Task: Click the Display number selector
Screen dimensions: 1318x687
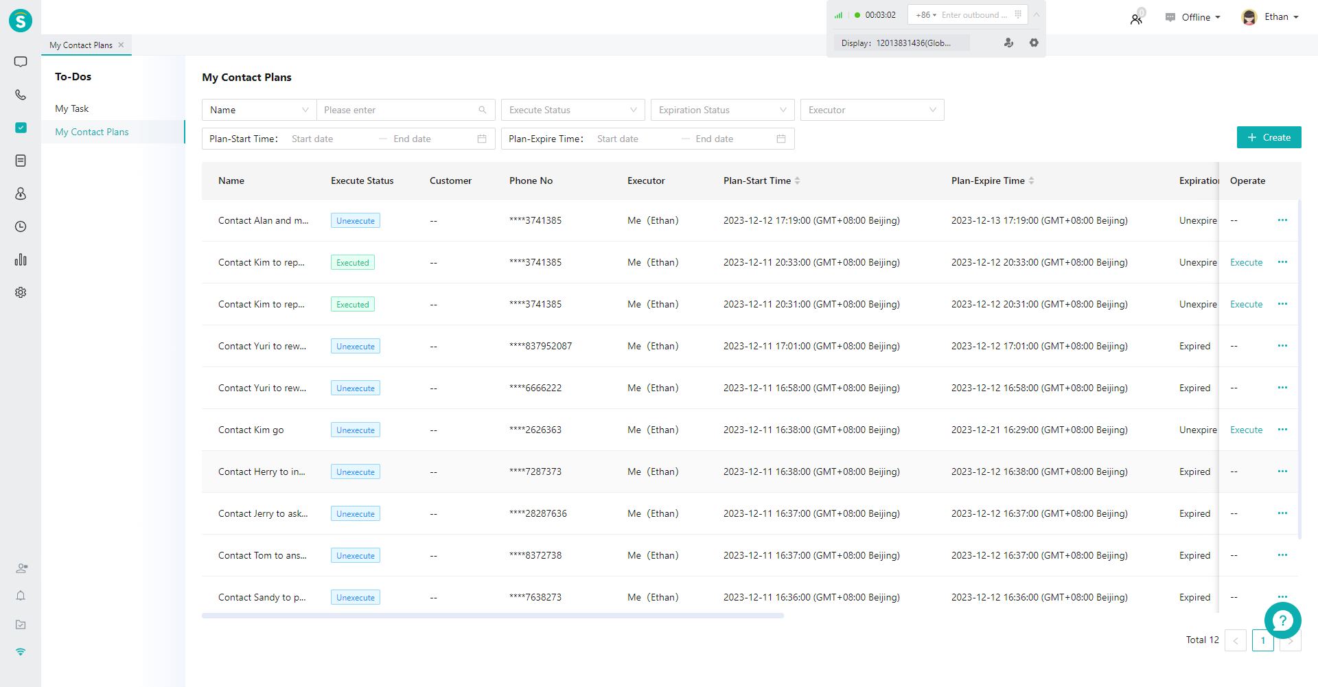Action: point(901,43)
